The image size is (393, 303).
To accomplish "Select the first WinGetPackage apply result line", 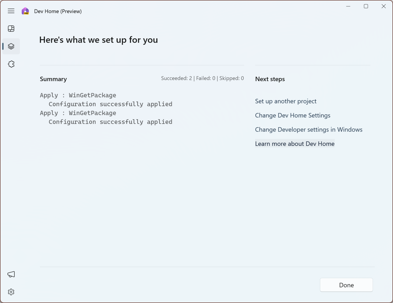I will (x=78, y=95).
